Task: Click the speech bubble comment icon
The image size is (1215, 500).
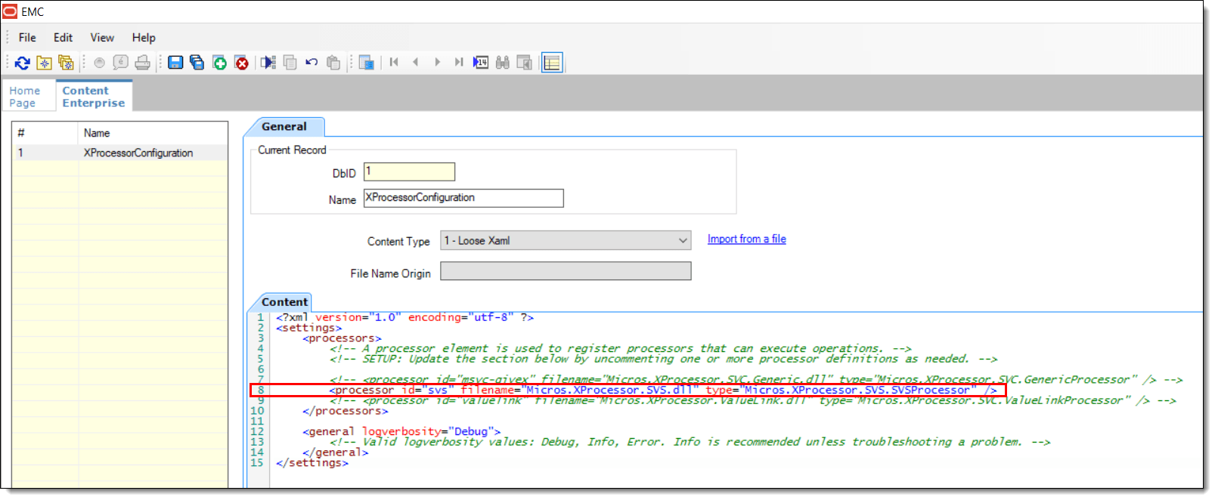Action: pyautogui.click(x=120, y=63)
